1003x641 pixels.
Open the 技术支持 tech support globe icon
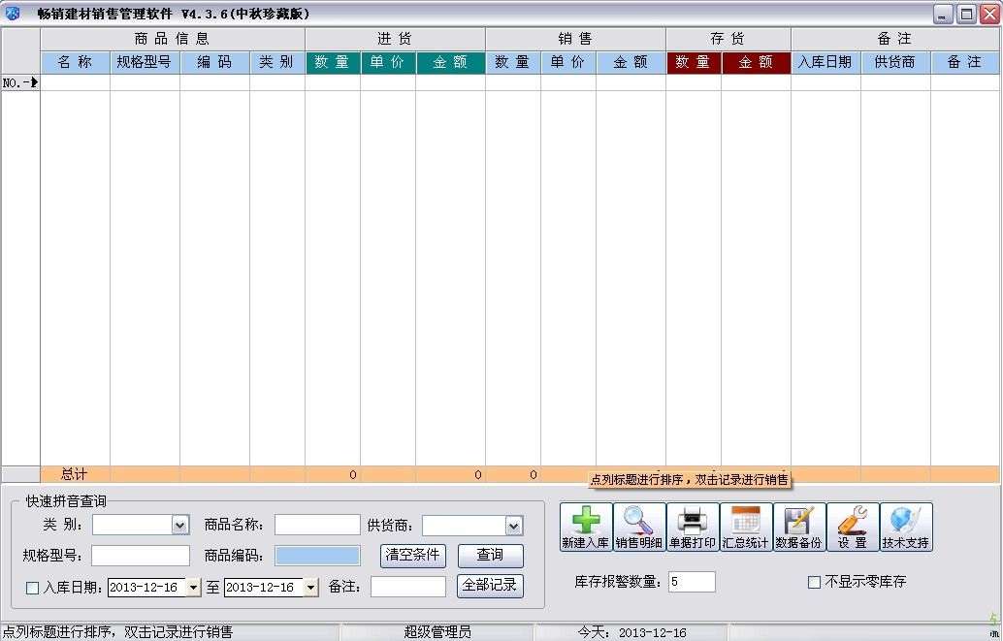point(906,527)
